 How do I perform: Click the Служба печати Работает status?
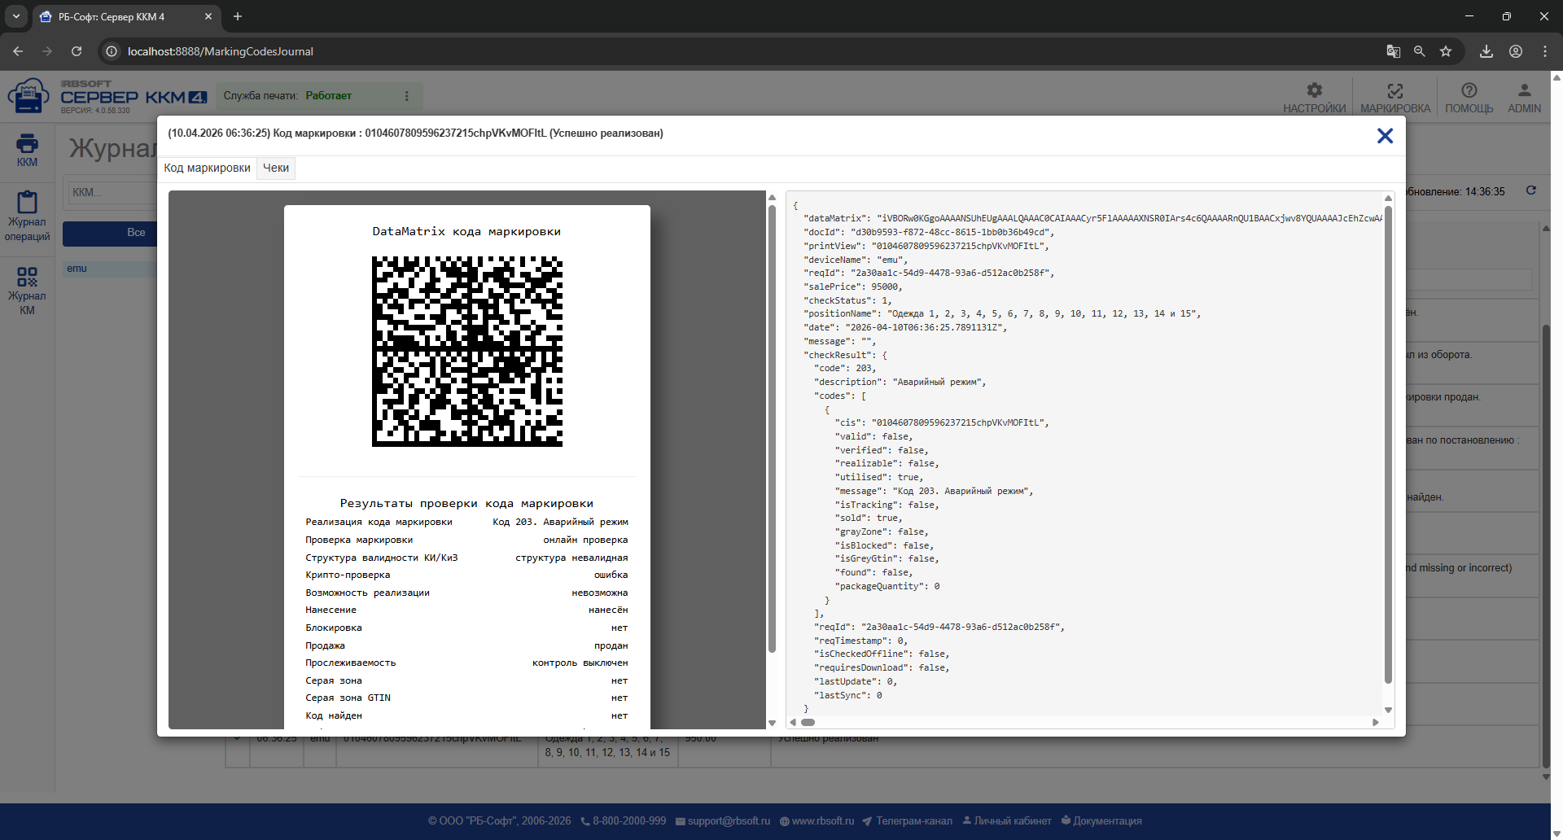click(287, 96)
